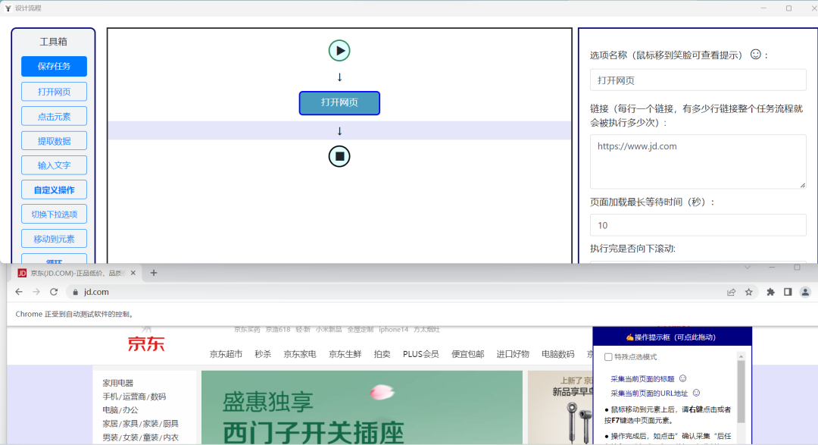The image size is (818, 445).
Task: Open 京东超市 in the JD navigation
Action: coord(226,354)
